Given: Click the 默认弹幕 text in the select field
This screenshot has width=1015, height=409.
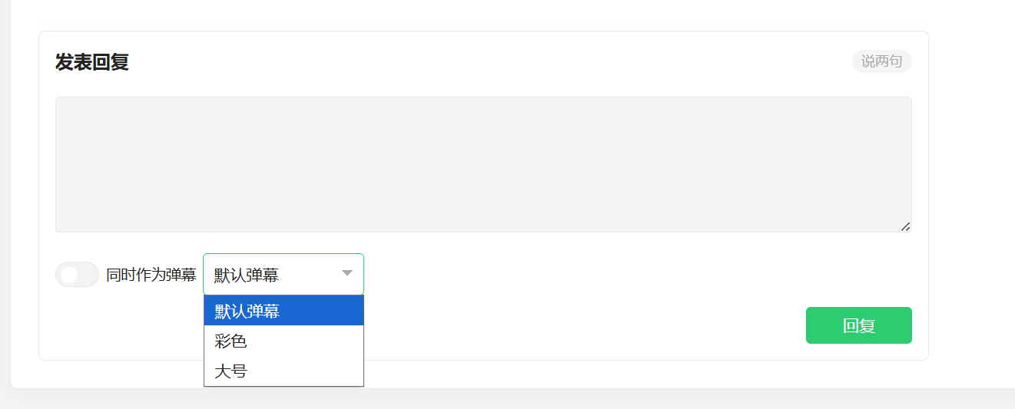Looking at the screenshot, I should pyautogui.click(x=247, y=275).
